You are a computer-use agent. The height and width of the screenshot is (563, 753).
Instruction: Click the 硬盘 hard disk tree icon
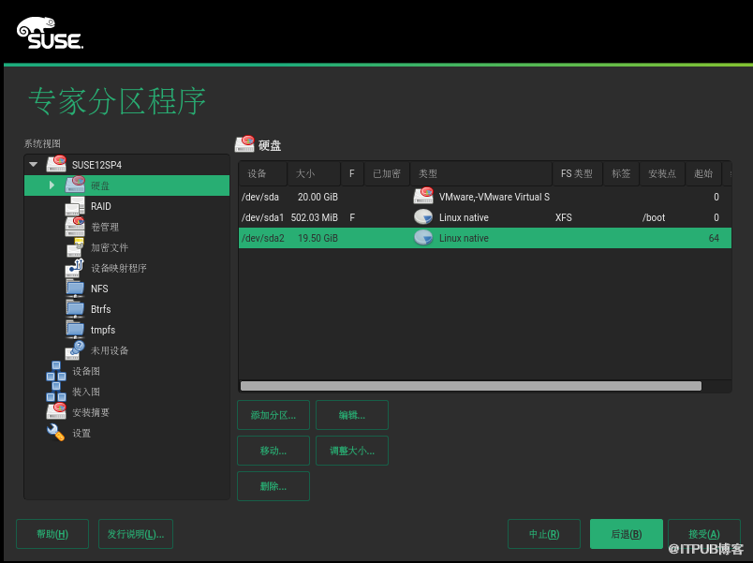pos(75,185)
